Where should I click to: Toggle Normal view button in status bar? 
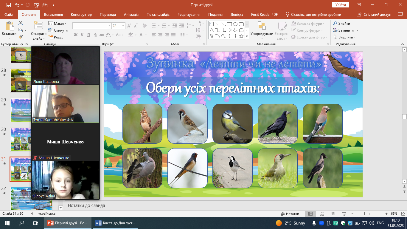[310, 214]
